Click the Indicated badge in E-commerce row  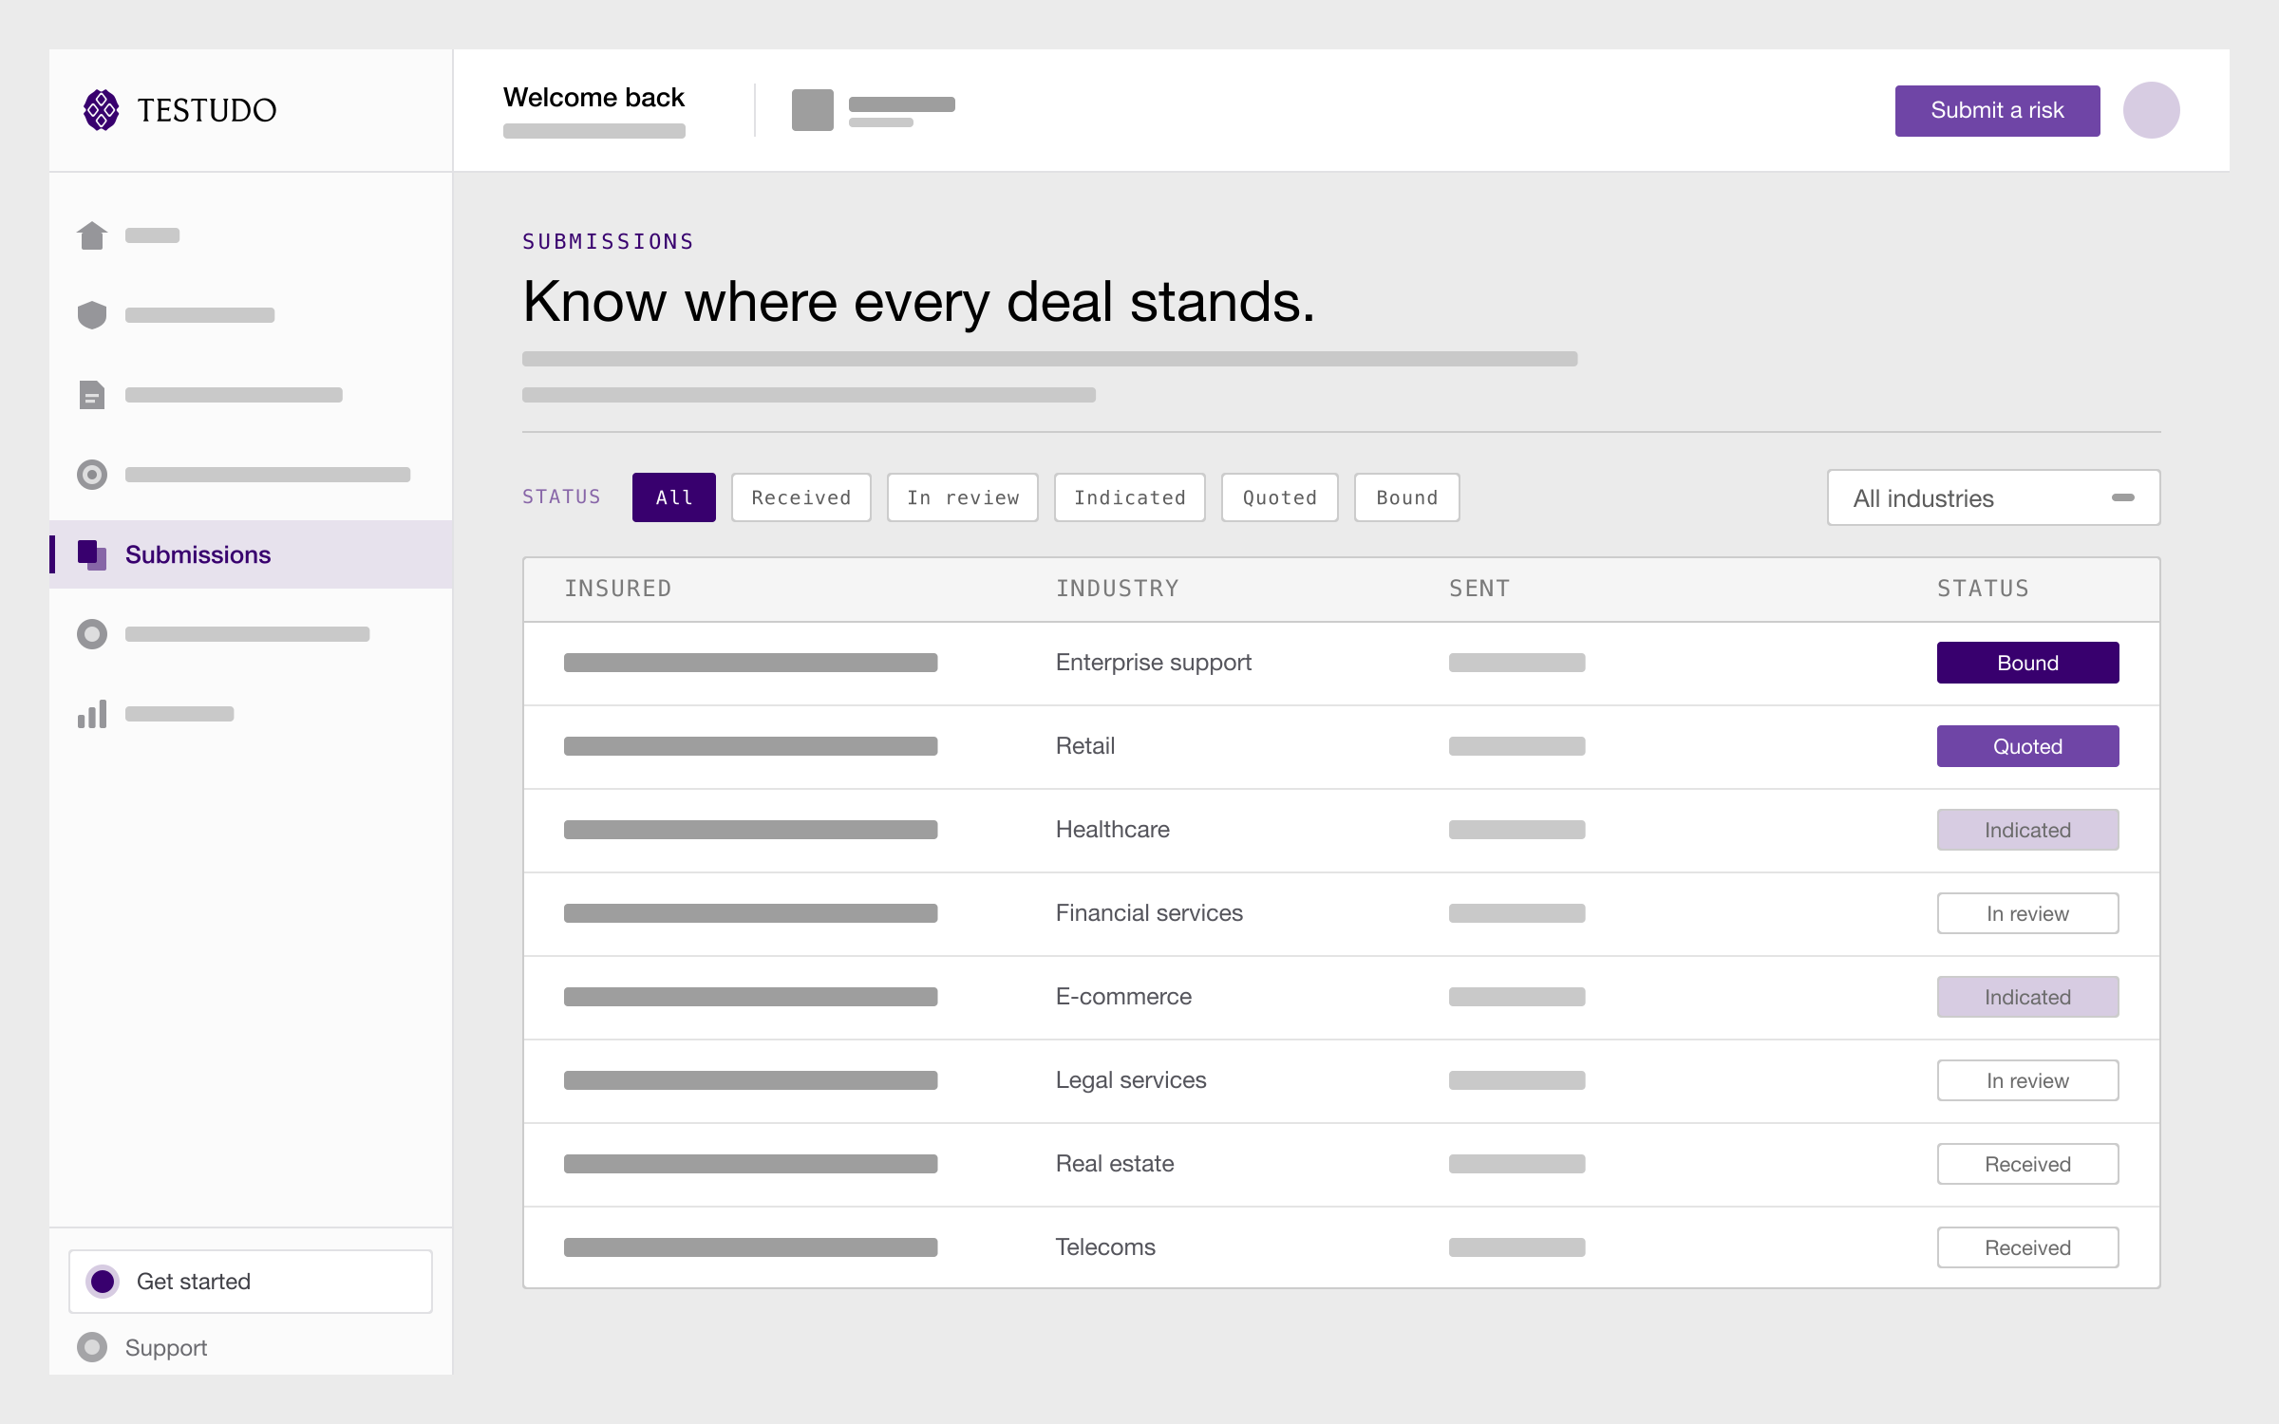pyautogui.click(x=2028, y=997)
